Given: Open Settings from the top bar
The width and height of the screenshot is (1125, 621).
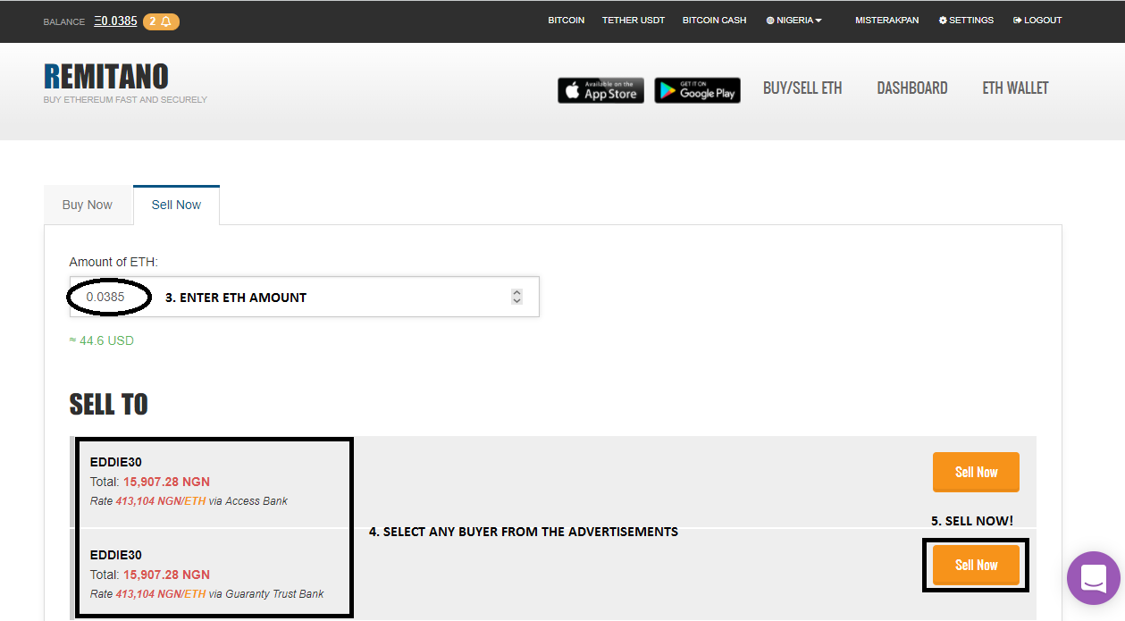Looking at the screenshot, I should point(966,21).
